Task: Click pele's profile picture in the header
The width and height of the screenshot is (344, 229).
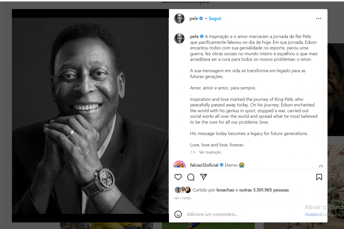Action: pos(179,19)
